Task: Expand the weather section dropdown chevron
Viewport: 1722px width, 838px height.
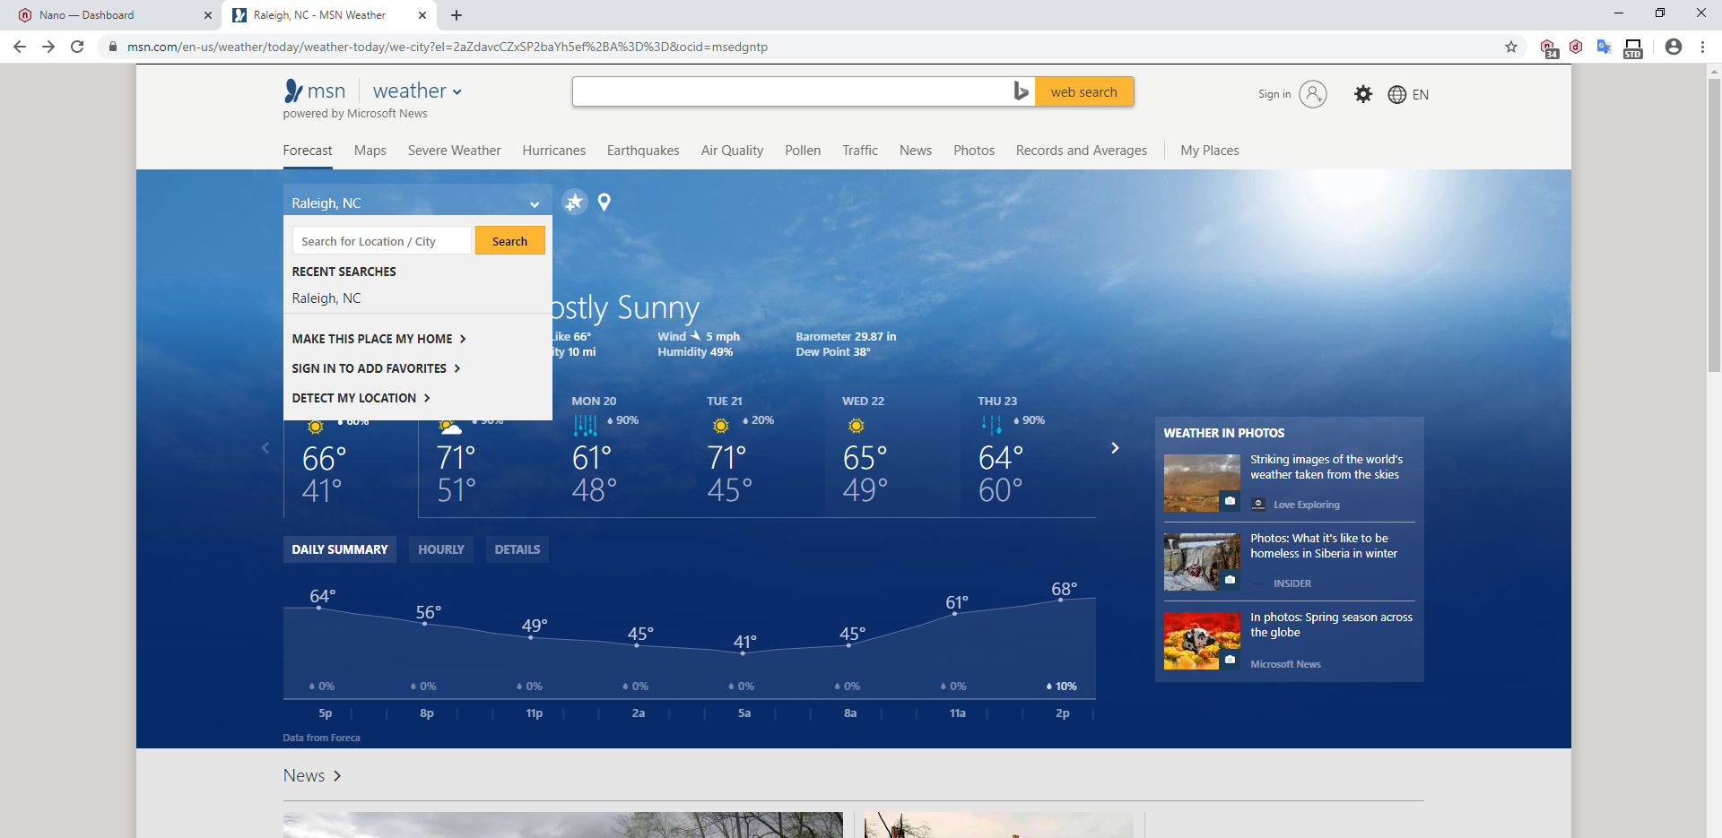Action: 457,91
